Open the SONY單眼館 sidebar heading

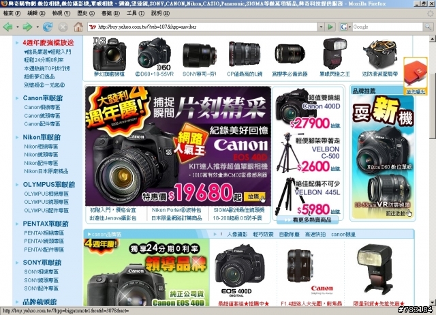pyautogui.click(x=42, y=262)
